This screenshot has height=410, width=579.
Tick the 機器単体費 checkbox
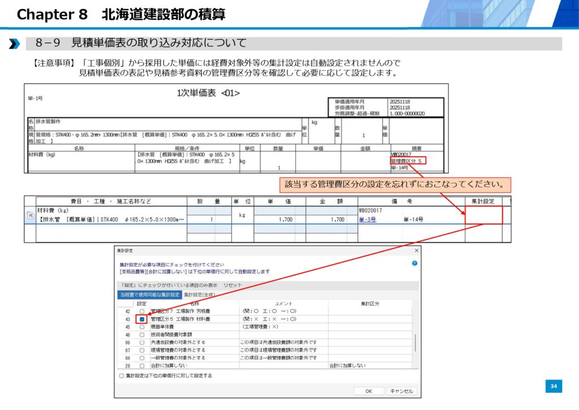142,327
